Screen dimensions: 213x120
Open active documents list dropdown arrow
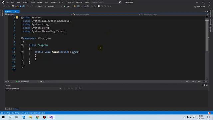click(205, 11)
